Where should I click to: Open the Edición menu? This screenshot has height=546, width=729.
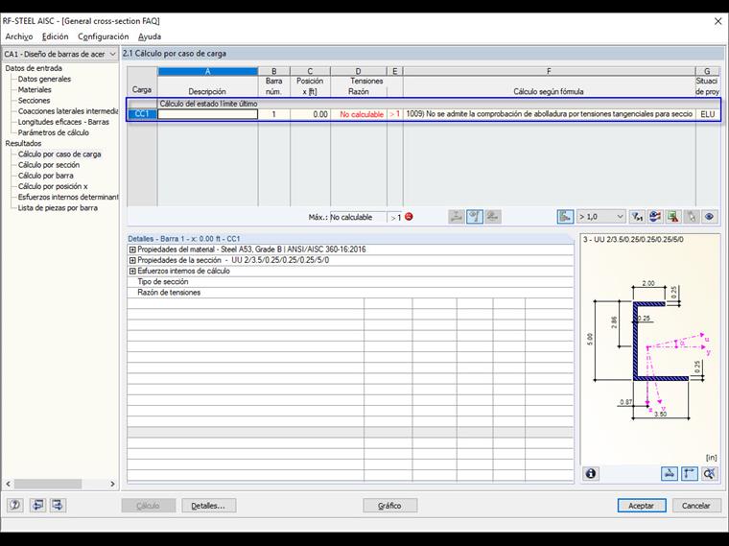(x=55, y=36)
